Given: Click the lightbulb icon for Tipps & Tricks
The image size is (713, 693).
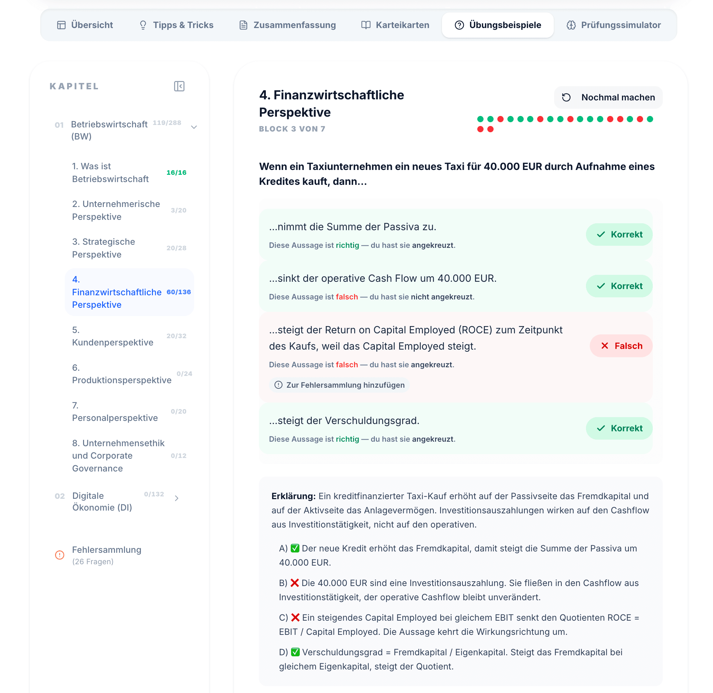Looking at the screenshot, I should tap(143, 25).
